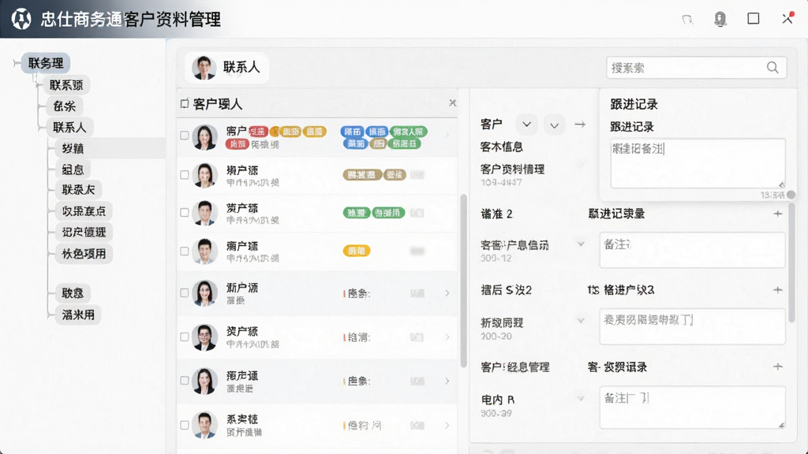
Task: Click the avatar in the row with one yellow tag
Action: (x=204, y=251)
